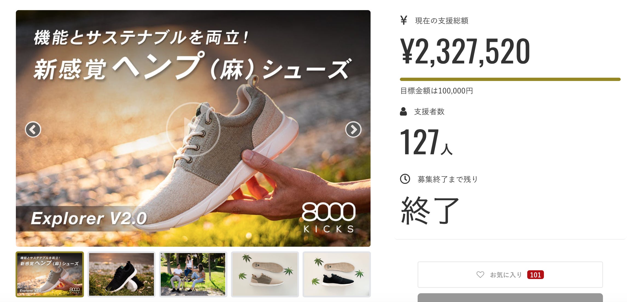627x302 pixels.
Task: Click the 目標金額は100,000円 text
Action: (x=436, y=91)
